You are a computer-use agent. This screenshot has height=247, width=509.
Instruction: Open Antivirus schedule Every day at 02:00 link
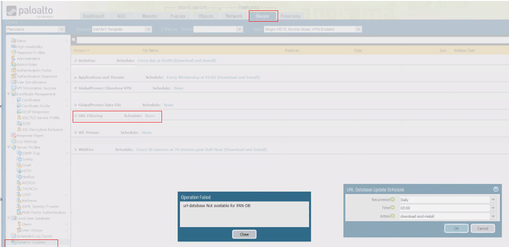(177, 61)
